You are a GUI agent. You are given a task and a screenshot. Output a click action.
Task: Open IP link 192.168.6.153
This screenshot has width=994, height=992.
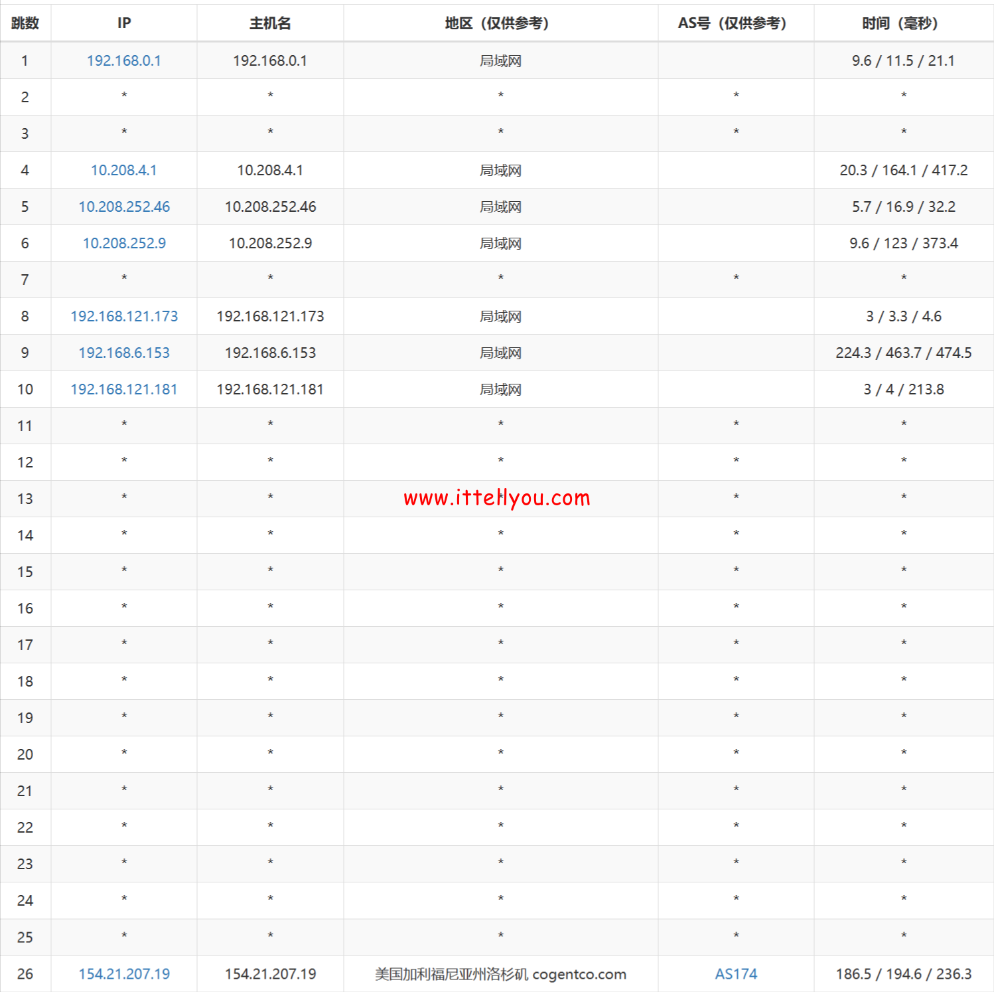[124, 353]
